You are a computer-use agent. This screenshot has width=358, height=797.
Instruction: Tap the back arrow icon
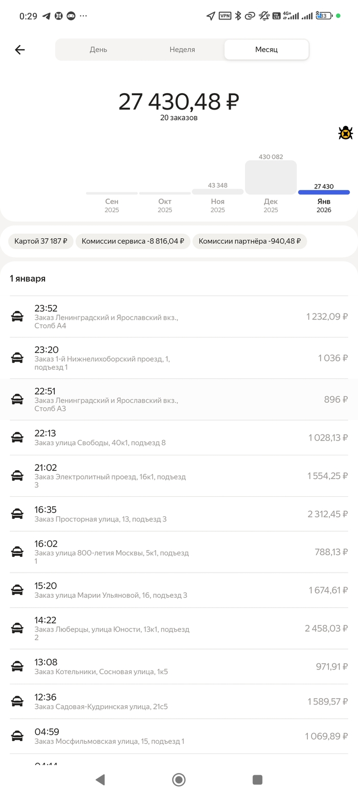click(20, 50)
